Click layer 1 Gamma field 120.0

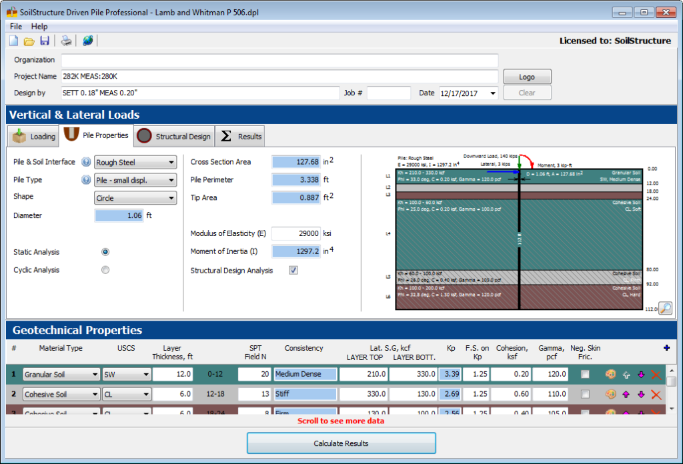click(x=550, y=375)
